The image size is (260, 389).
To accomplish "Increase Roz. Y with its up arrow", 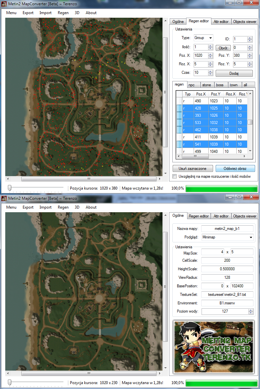I will coord(250,63).
